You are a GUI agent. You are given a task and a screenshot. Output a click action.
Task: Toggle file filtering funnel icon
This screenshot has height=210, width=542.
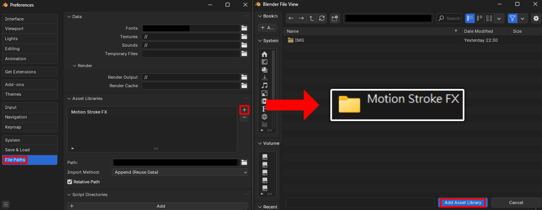pyautogui.click(x=512, y=18)
